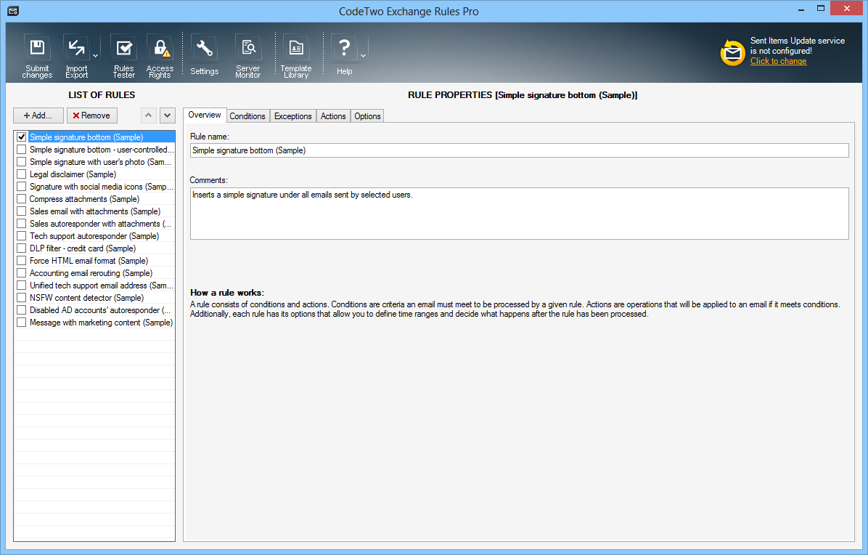
Task: Click into the Comments text box
Action: click(x=519, y=214)
